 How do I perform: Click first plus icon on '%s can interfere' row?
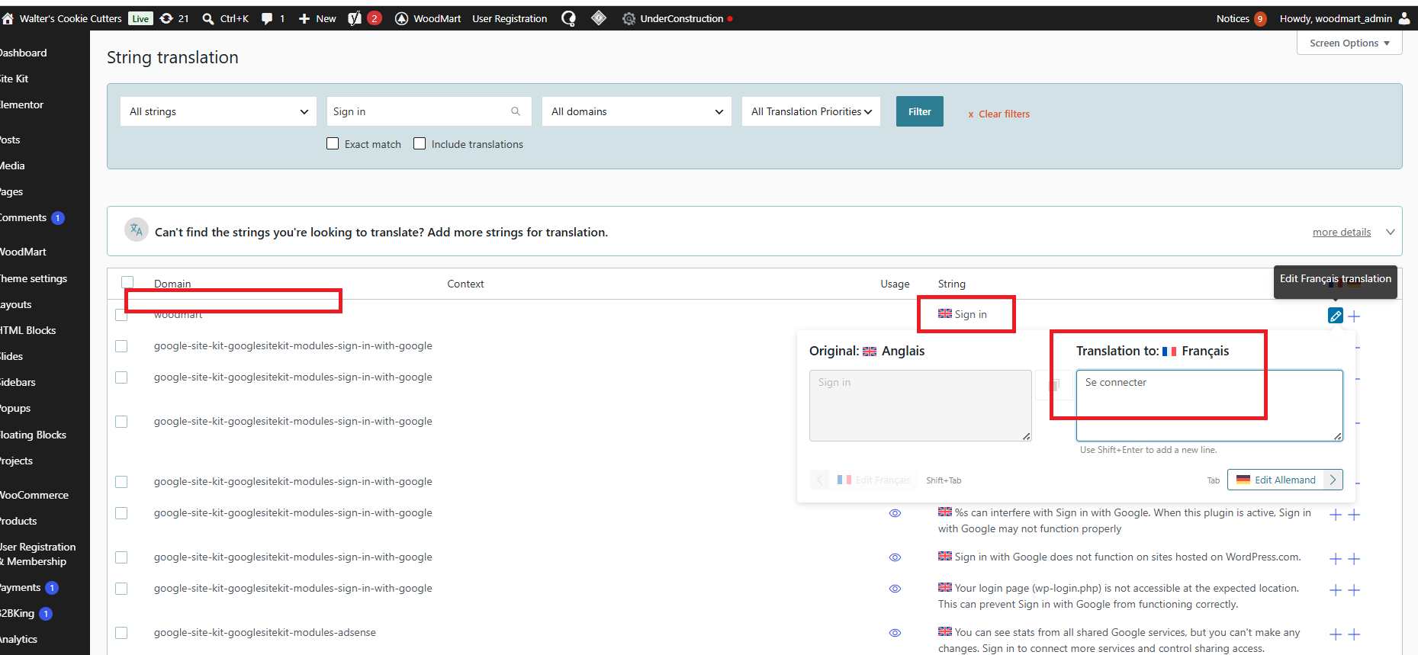pos(1336,515)
